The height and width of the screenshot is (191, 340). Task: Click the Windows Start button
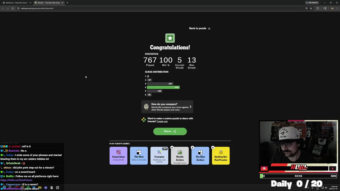tap(4, 188)
